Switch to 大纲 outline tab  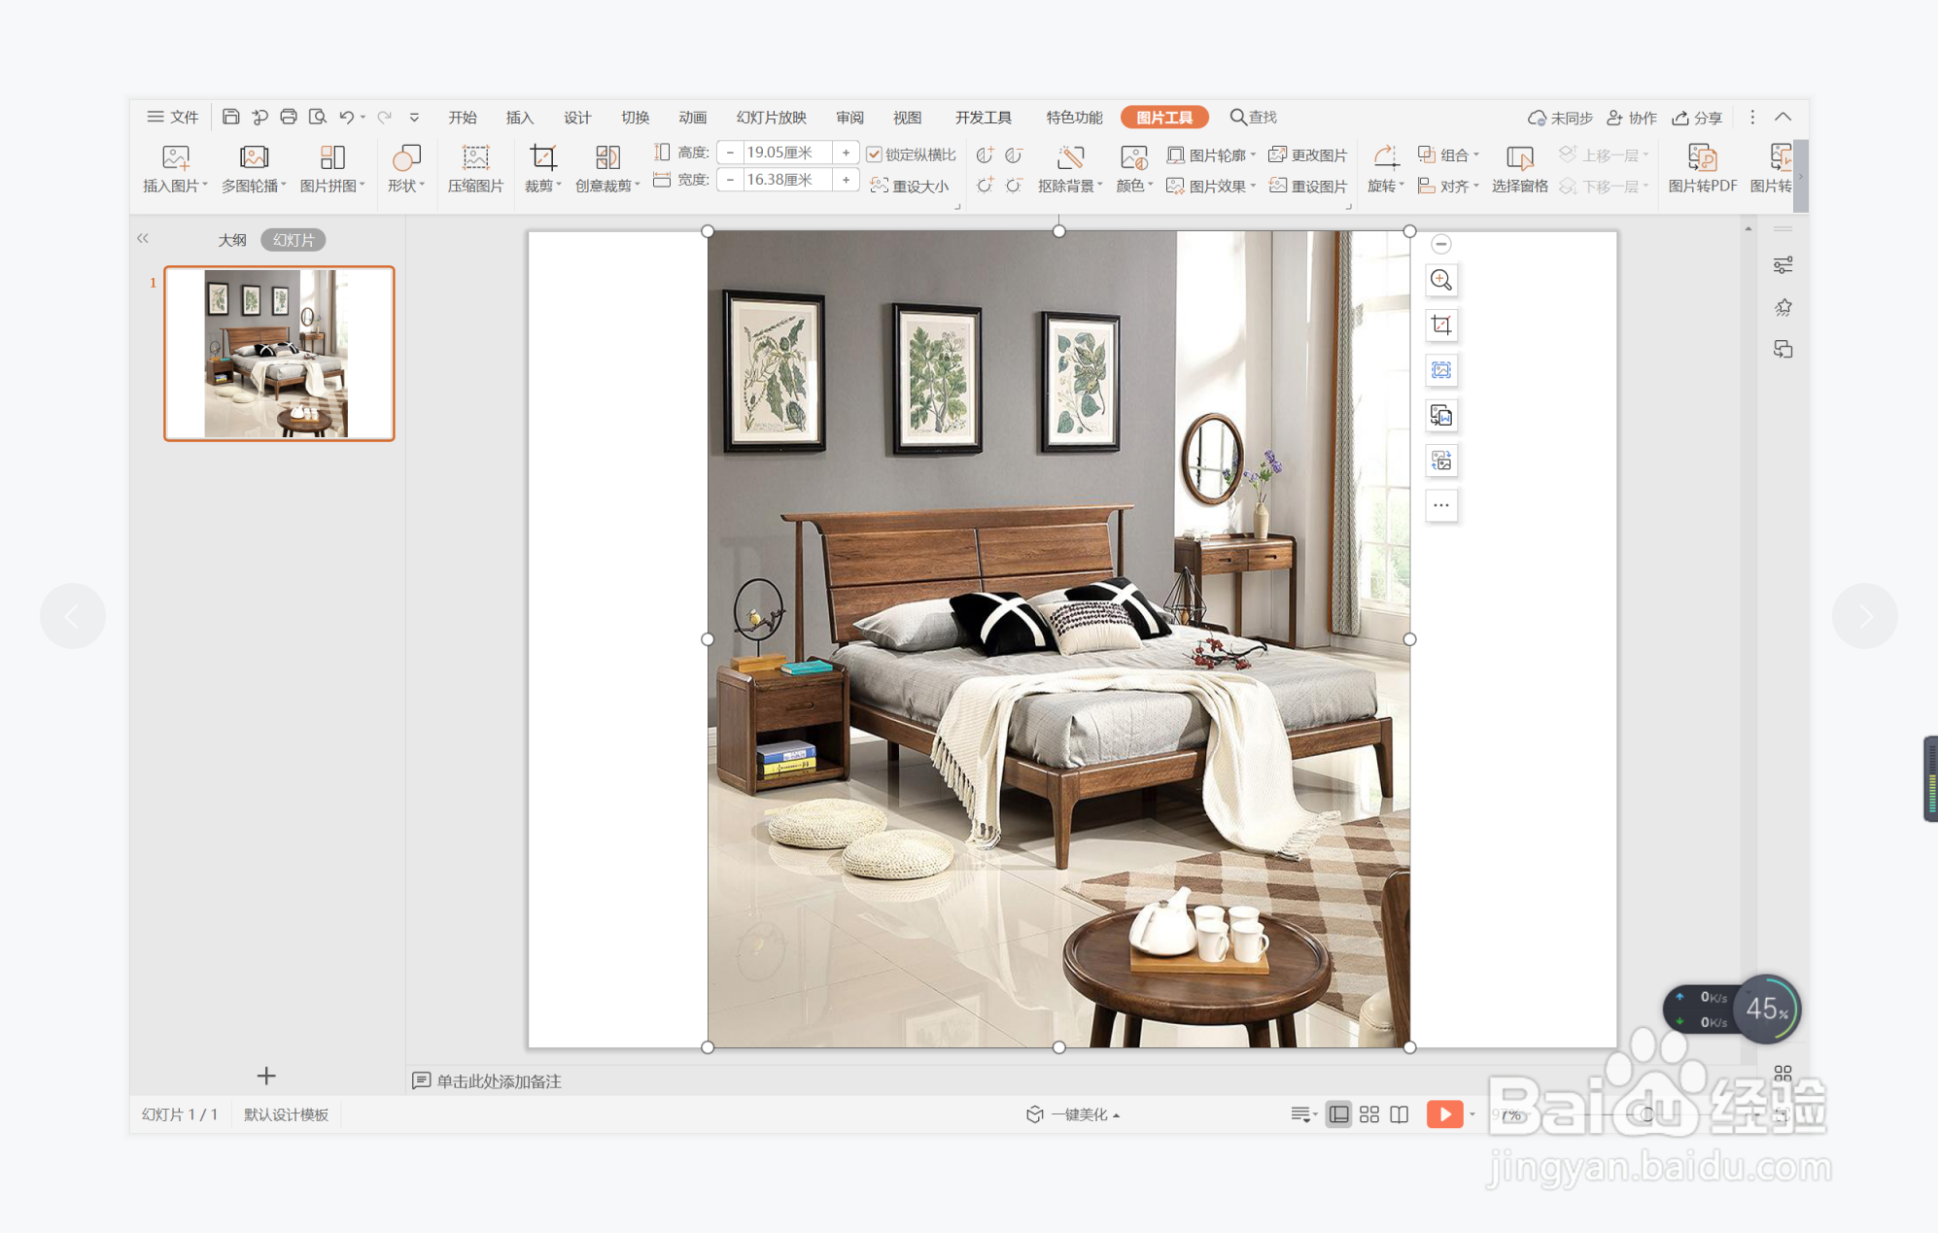coord(231,240)
